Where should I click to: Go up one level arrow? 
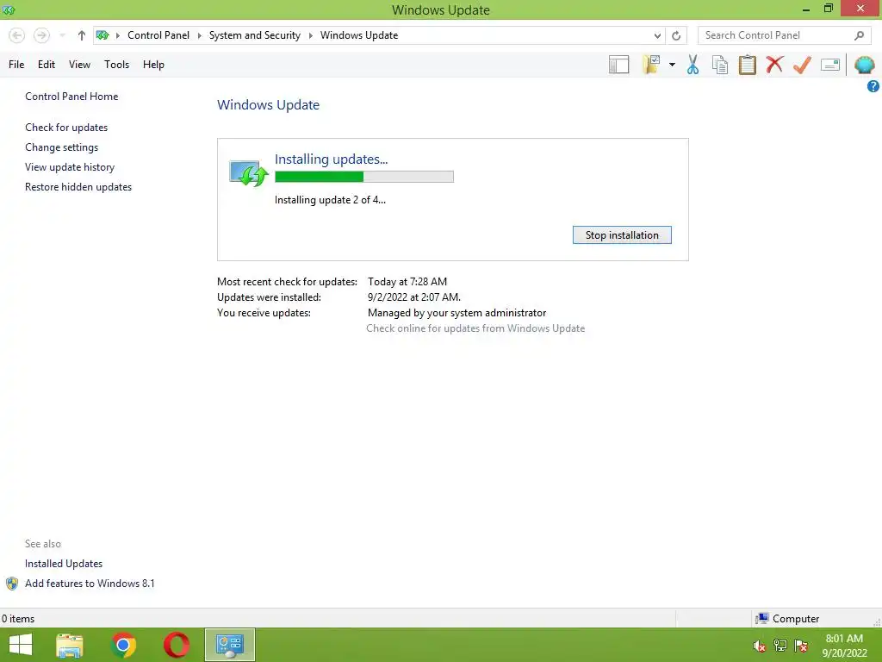tap(82, 35)
